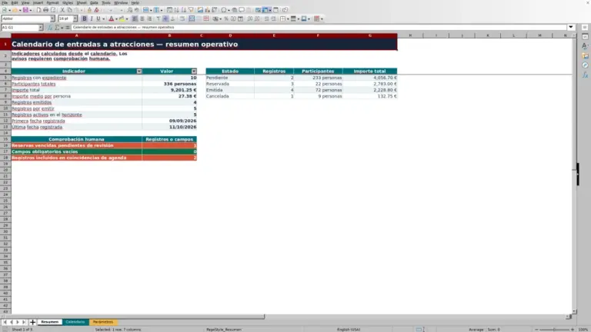Center text horizontally icon
591x332 pixels.
[x=142, y=18]
